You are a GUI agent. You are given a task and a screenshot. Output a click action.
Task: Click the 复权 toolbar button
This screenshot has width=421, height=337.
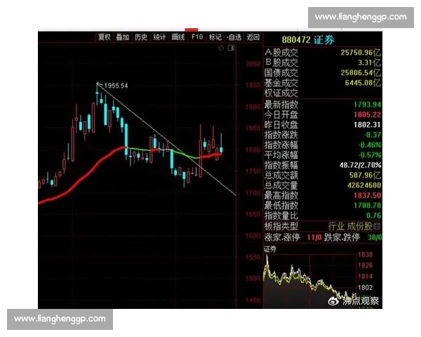[105, 37]
